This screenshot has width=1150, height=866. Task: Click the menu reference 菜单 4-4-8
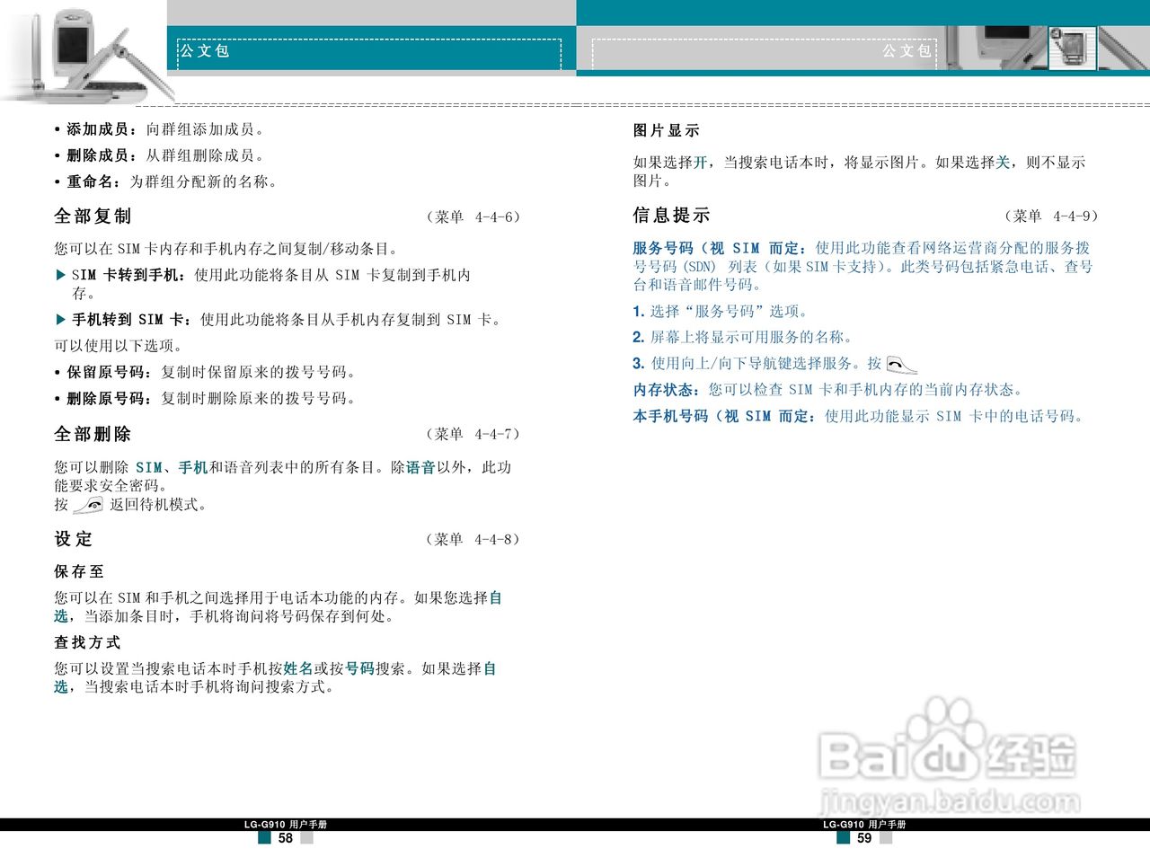(473, 539)
